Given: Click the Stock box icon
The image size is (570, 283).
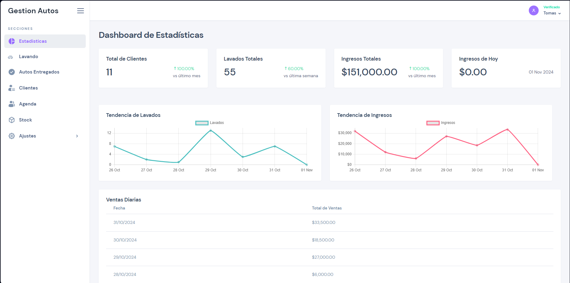Looking at the screenshot, I should 12,120.
